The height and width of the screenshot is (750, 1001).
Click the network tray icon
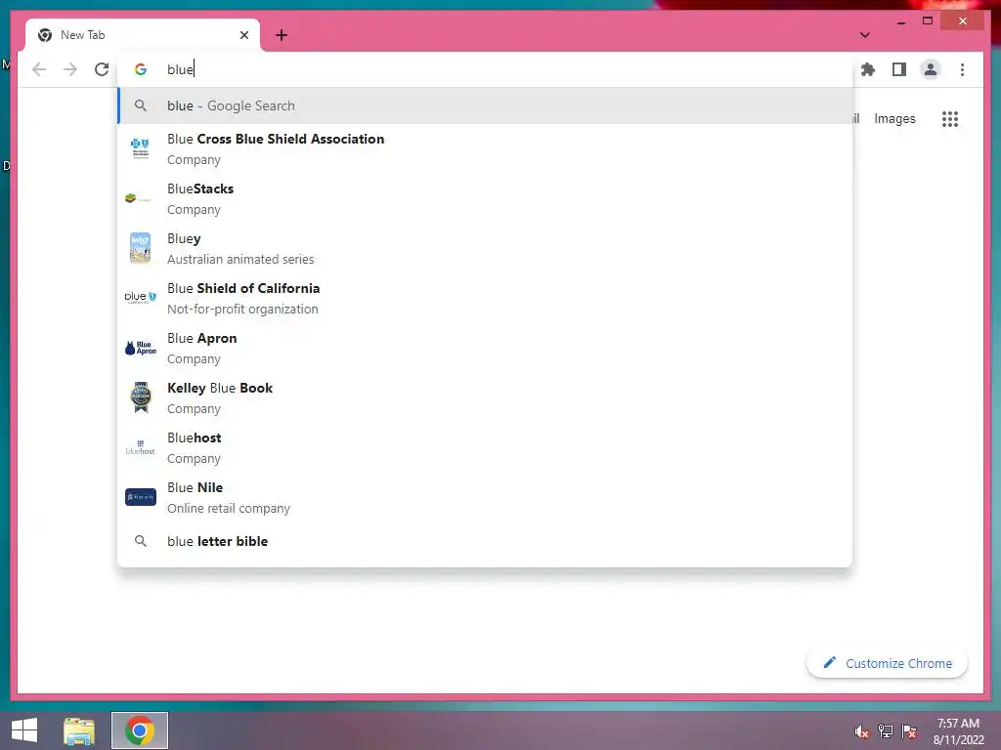(886, 731)
